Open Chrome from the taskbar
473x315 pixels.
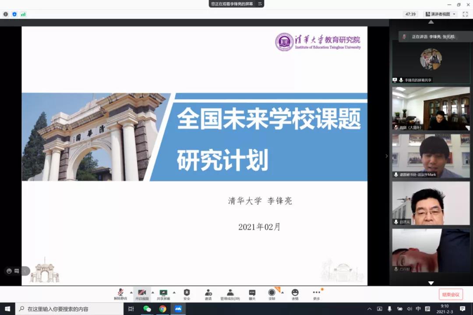pos(162,309)
